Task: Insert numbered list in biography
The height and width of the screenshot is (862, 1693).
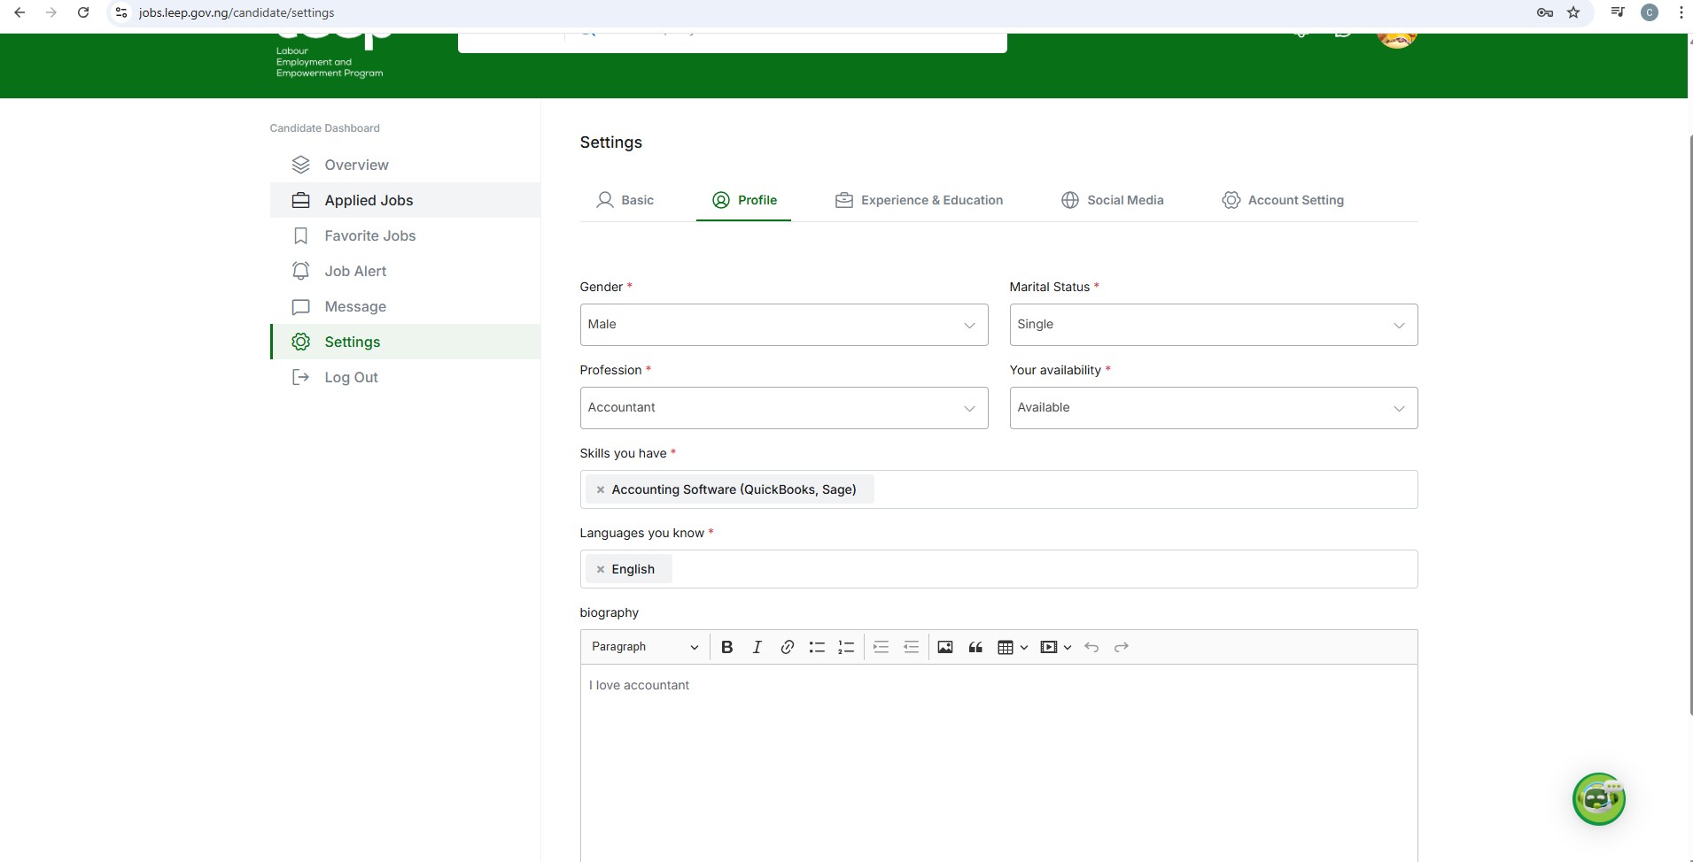Action: (x=846, y=647)
